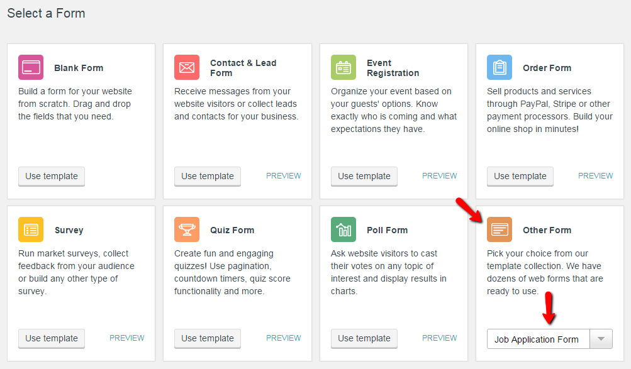This screenshot has height=369, width=631.
Task: Use template for Contact & Lead Form
Action: pos(208,177)
